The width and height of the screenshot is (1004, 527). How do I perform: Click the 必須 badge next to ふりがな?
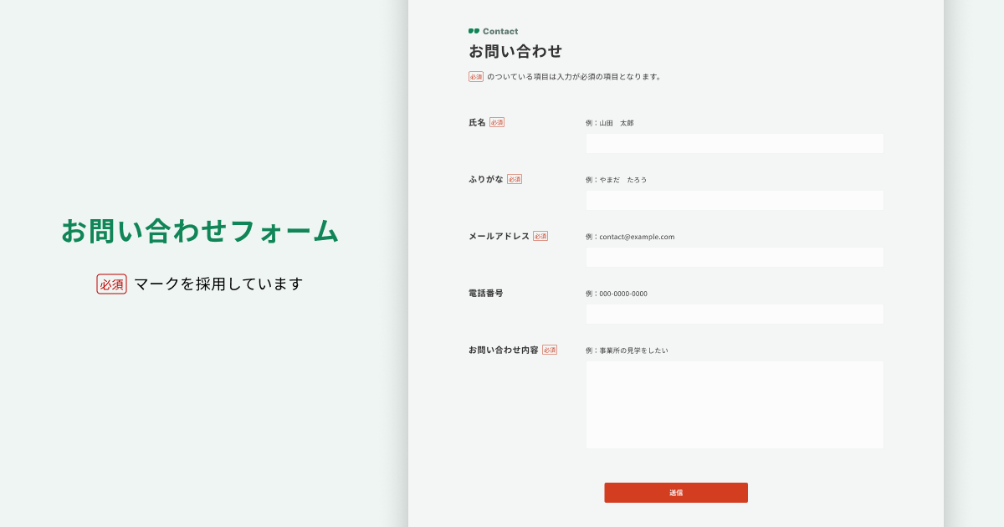point(516,179)
